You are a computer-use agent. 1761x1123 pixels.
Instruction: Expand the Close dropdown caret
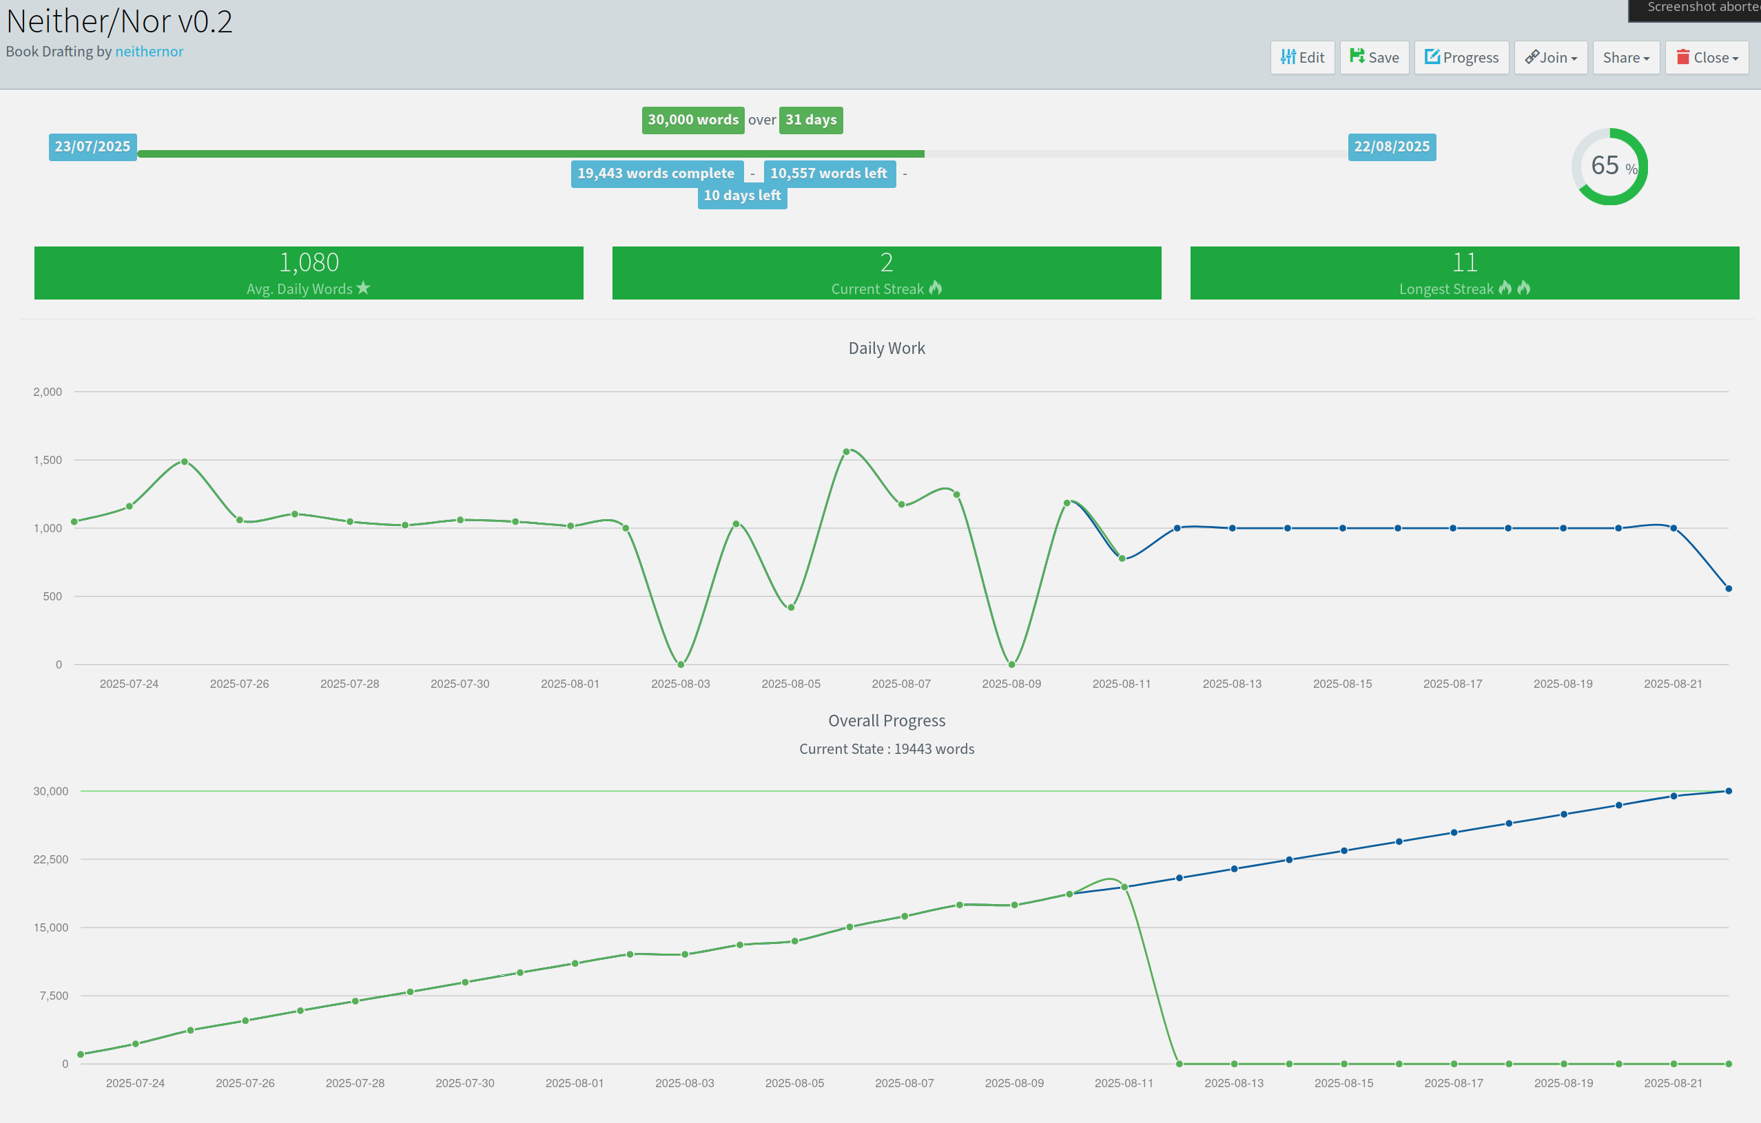(x=1735, y=59)
